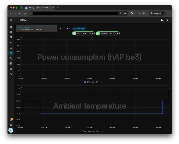Click the 'History' page title

22,20
